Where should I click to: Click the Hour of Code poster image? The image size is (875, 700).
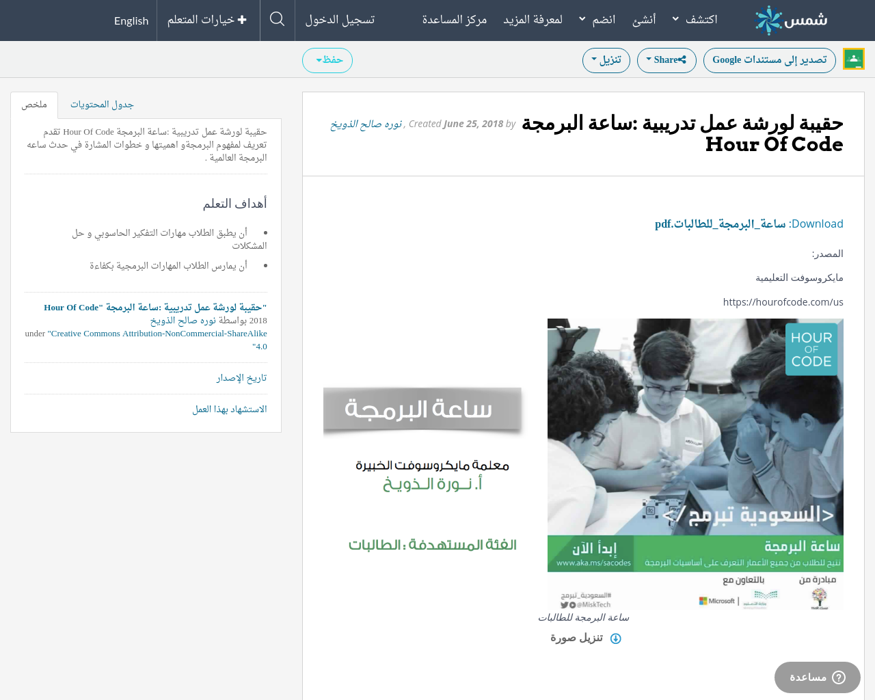tap(695, 463)
